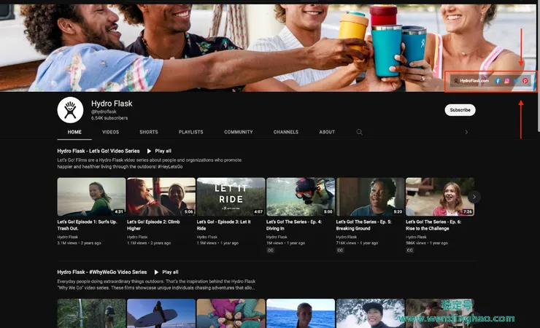540x328 pixels.
Task: Open the Let It Ride video thumbnail
Action: [x=231, y=197]
